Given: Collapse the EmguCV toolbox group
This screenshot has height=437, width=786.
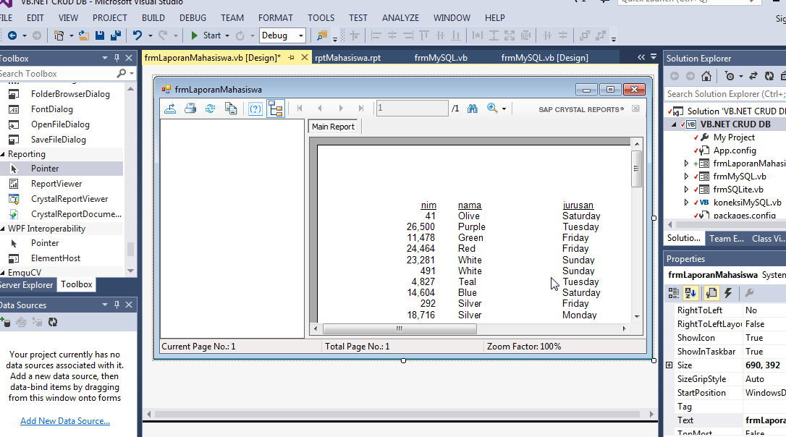Looking at the screenshot, I should (x=2, y=273).
